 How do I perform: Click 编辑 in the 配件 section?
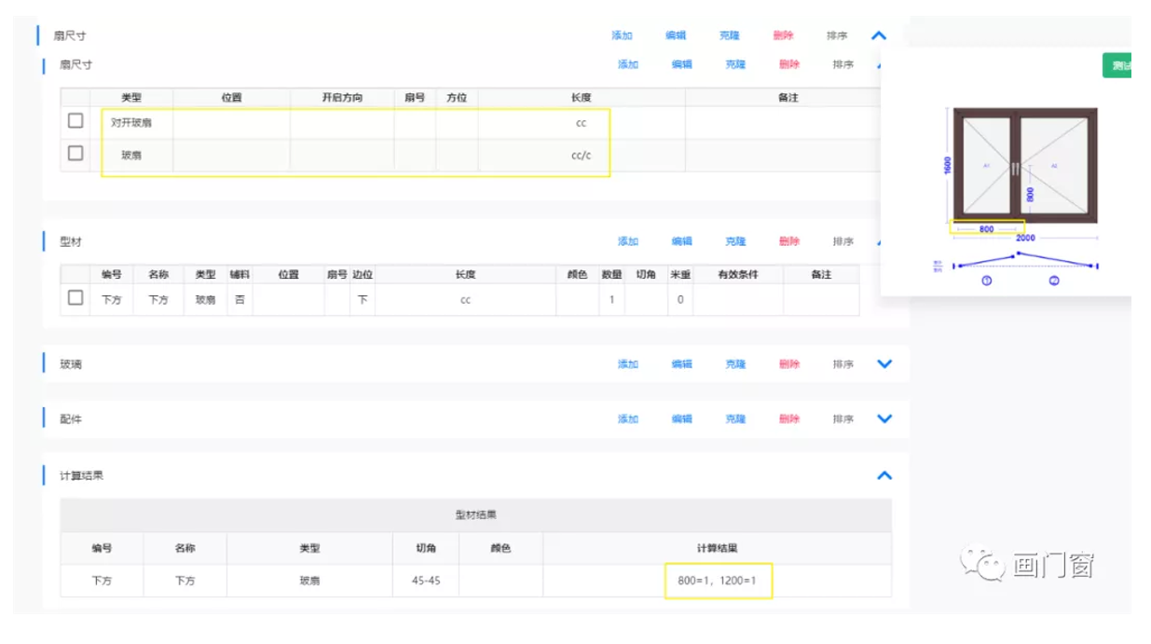[682, 418]
